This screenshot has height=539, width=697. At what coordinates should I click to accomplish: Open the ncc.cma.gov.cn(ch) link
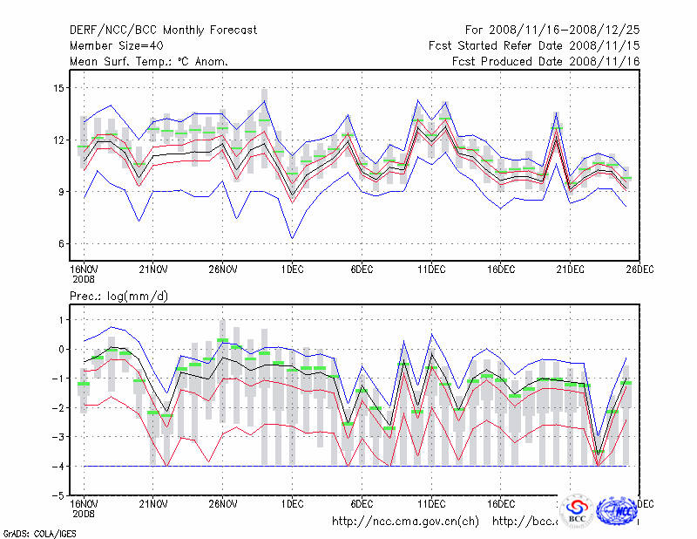406,522
